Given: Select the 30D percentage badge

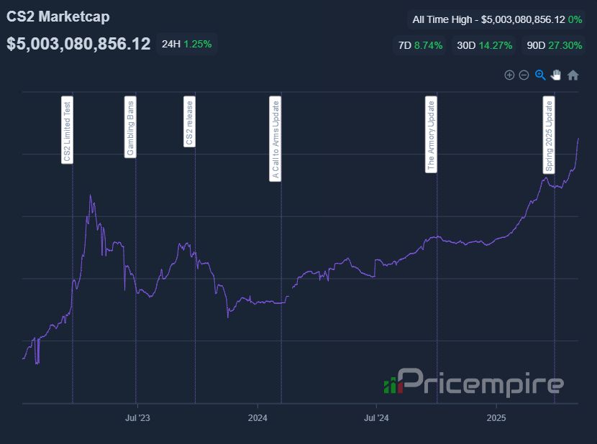Looking at the screenshot, I should pos(484,46).
